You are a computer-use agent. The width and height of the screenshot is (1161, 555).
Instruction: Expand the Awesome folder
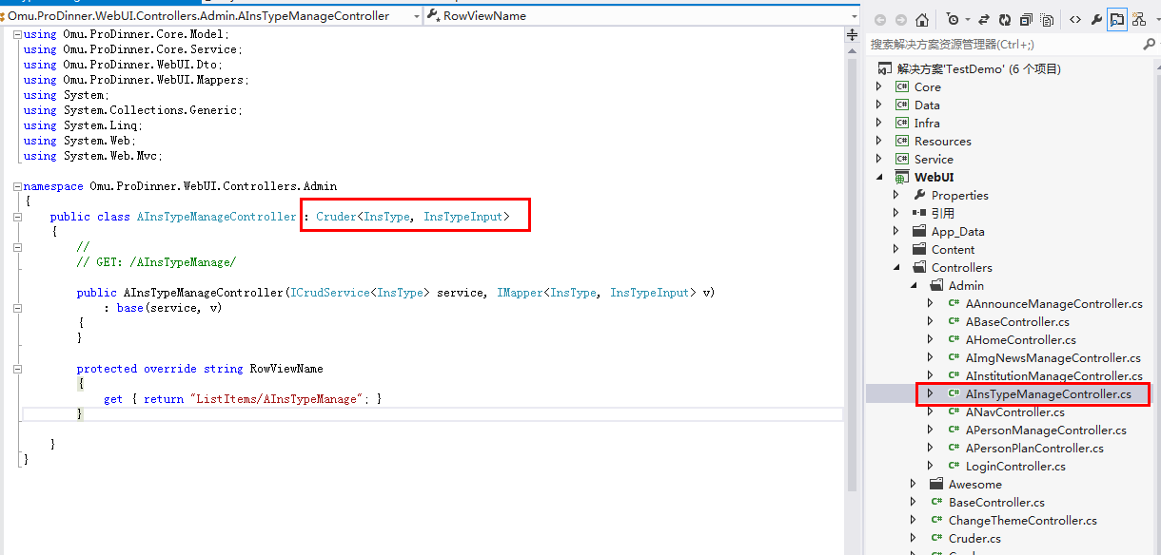pyautogui.click(x=914, y=484)
